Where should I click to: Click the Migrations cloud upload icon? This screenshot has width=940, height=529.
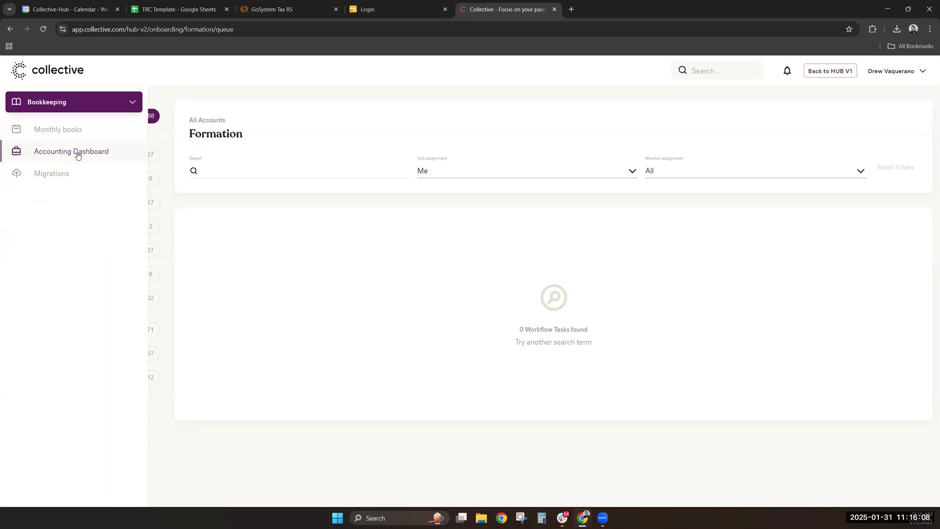point(17,173)
